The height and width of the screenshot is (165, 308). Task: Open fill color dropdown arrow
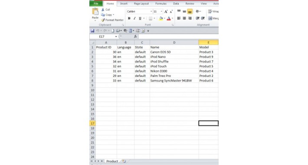[x=164, y=18]
